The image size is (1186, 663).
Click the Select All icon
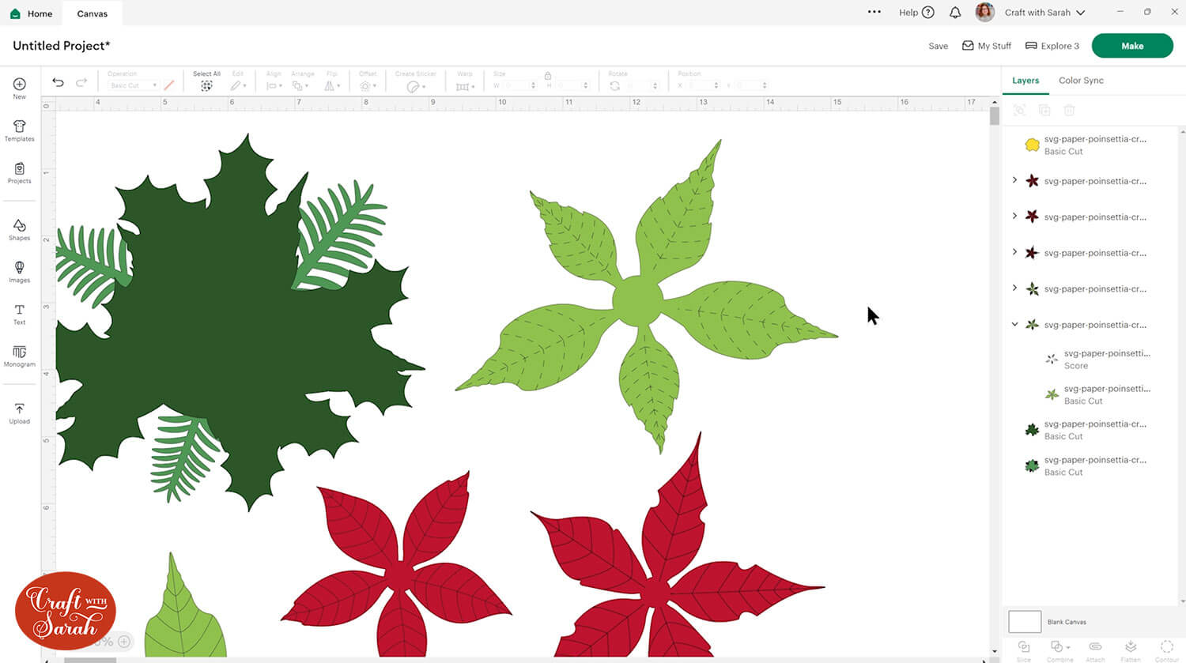206,85
